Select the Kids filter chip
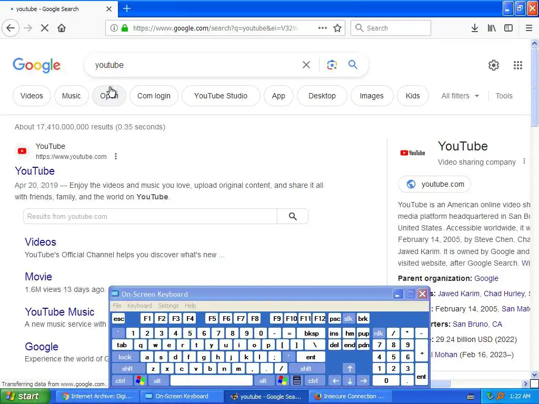The image size is (539, 404). 413,96
